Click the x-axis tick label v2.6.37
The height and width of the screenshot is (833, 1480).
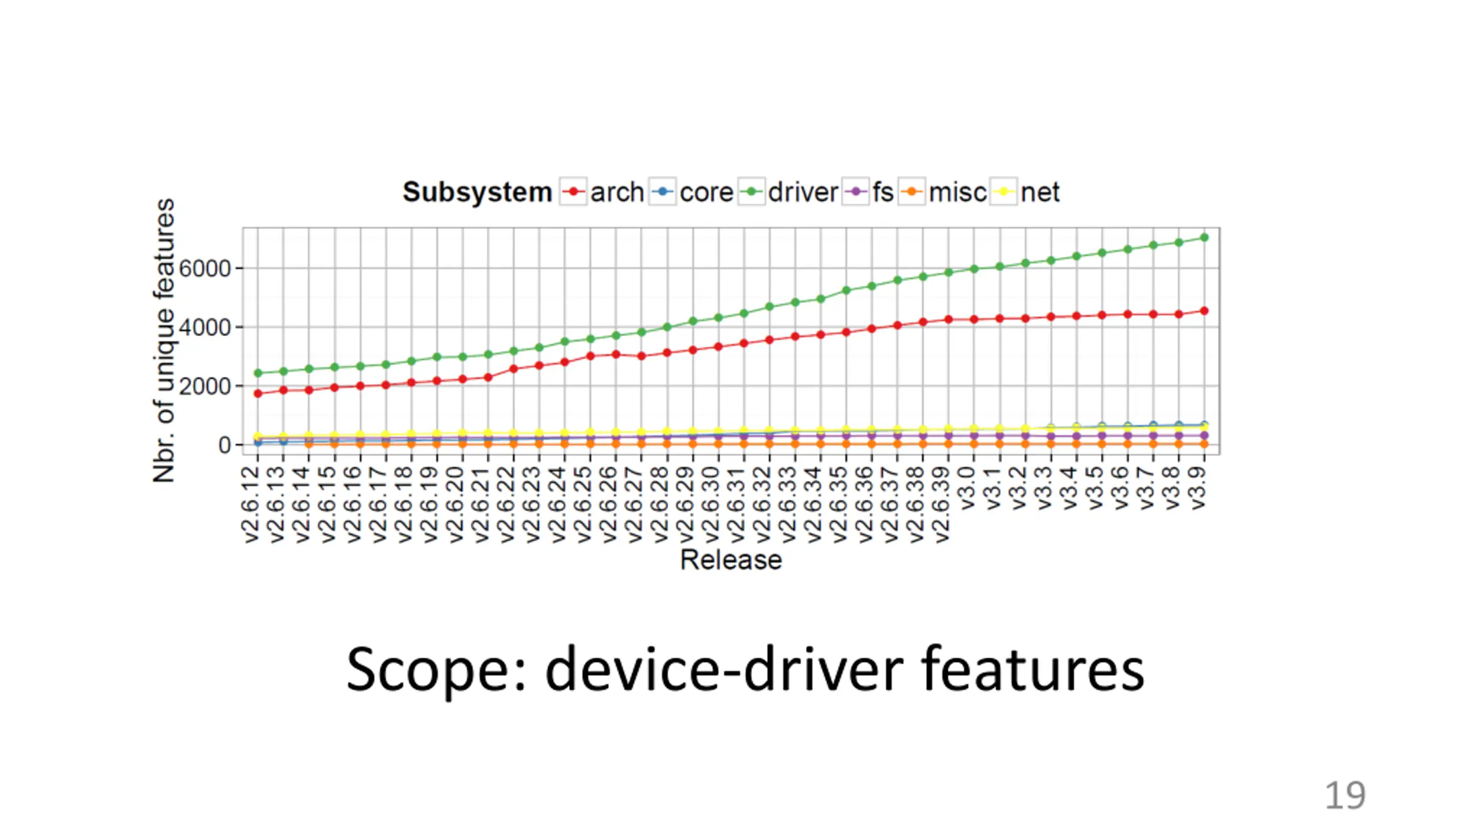pyautogui.click(x=890, y=504)
